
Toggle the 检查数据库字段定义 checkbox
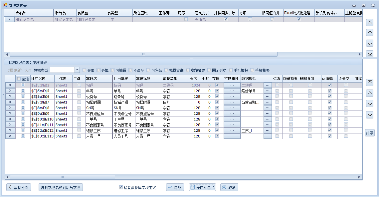click(121, 187)
